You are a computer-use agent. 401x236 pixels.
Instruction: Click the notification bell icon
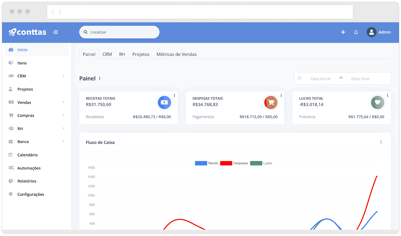tap(356, 32)
